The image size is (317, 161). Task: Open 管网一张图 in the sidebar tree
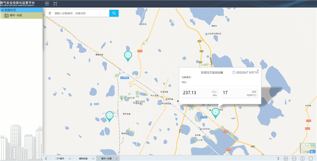[15, 15]
